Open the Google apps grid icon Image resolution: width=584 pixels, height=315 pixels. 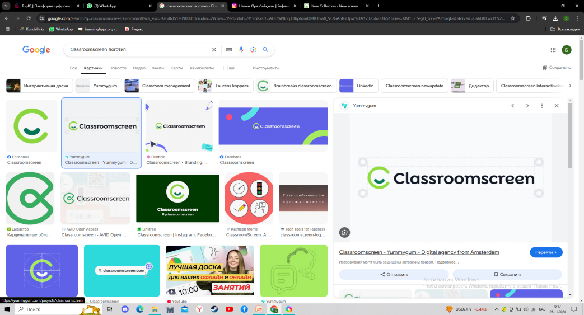[553, 50]
